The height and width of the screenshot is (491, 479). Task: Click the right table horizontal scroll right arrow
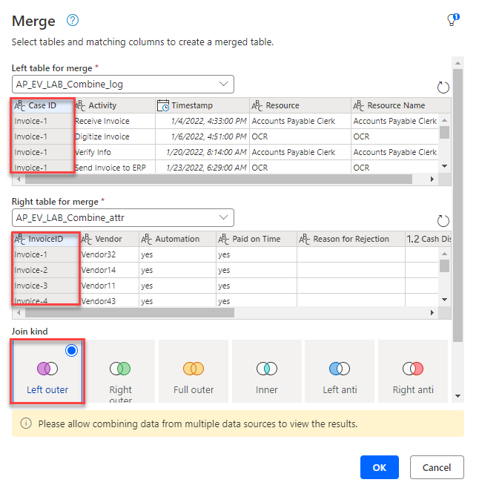pyautogui.click(x=432, y=313)
